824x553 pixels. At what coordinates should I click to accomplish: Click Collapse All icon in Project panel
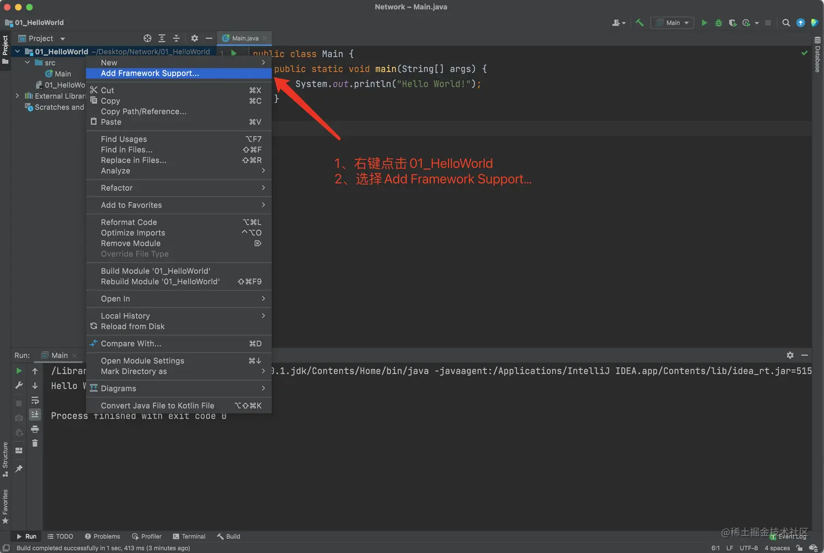click(x=176, y=38)
